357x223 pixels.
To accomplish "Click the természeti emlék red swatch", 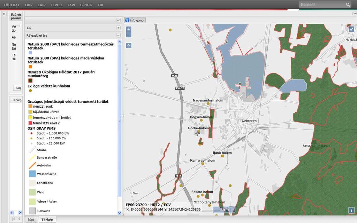I will tap(30, 123).
